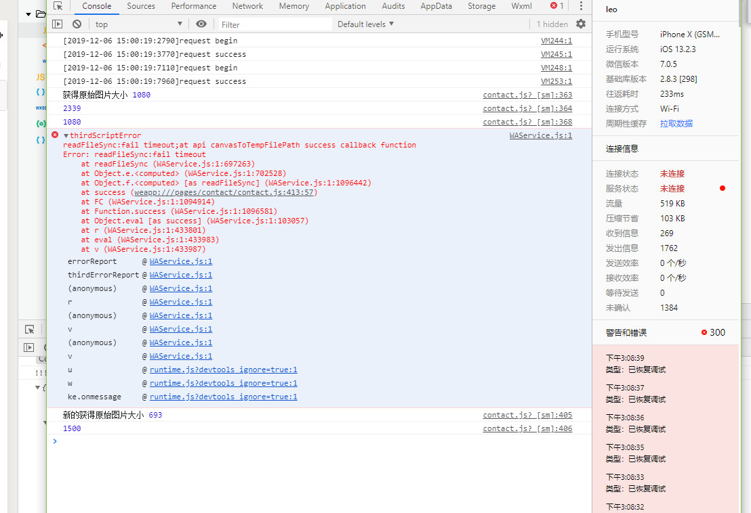Open the top context selector dropdown

[x=138, y=24]
